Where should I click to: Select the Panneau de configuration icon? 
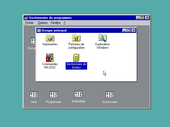pos(76,38)
